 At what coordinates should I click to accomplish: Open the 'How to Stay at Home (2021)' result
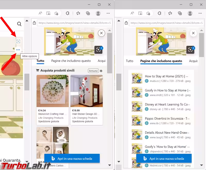click(x=166, y=76)
